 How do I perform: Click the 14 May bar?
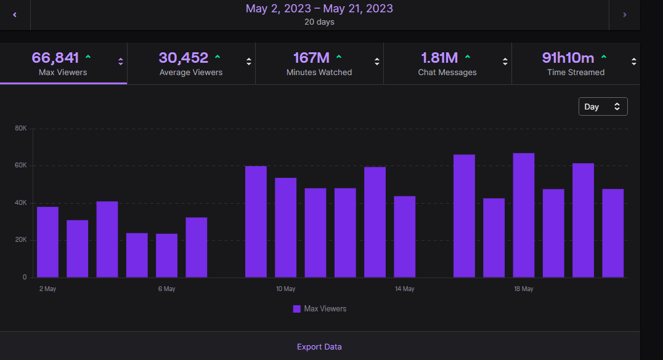(x=405, y=237)
